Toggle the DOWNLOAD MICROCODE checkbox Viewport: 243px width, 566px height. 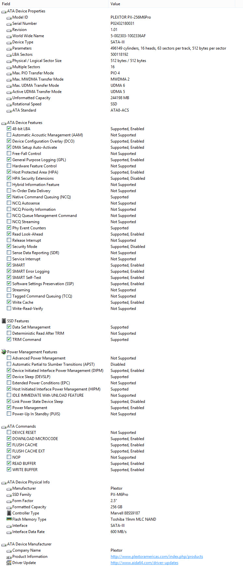(x=9, y=438)
